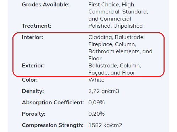
Task: Click the Bathroom elements text line
Action: [120, 51]
